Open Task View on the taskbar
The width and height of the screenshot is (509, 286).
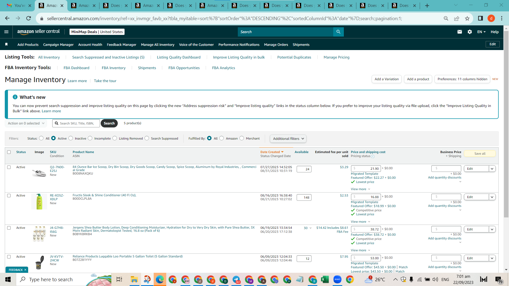point(119,279)
